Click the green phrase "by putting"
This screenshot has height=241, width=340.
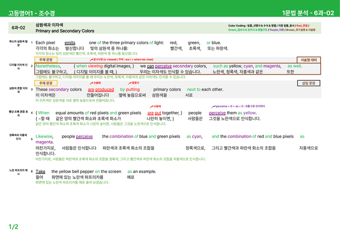click(x=130, y=89)
